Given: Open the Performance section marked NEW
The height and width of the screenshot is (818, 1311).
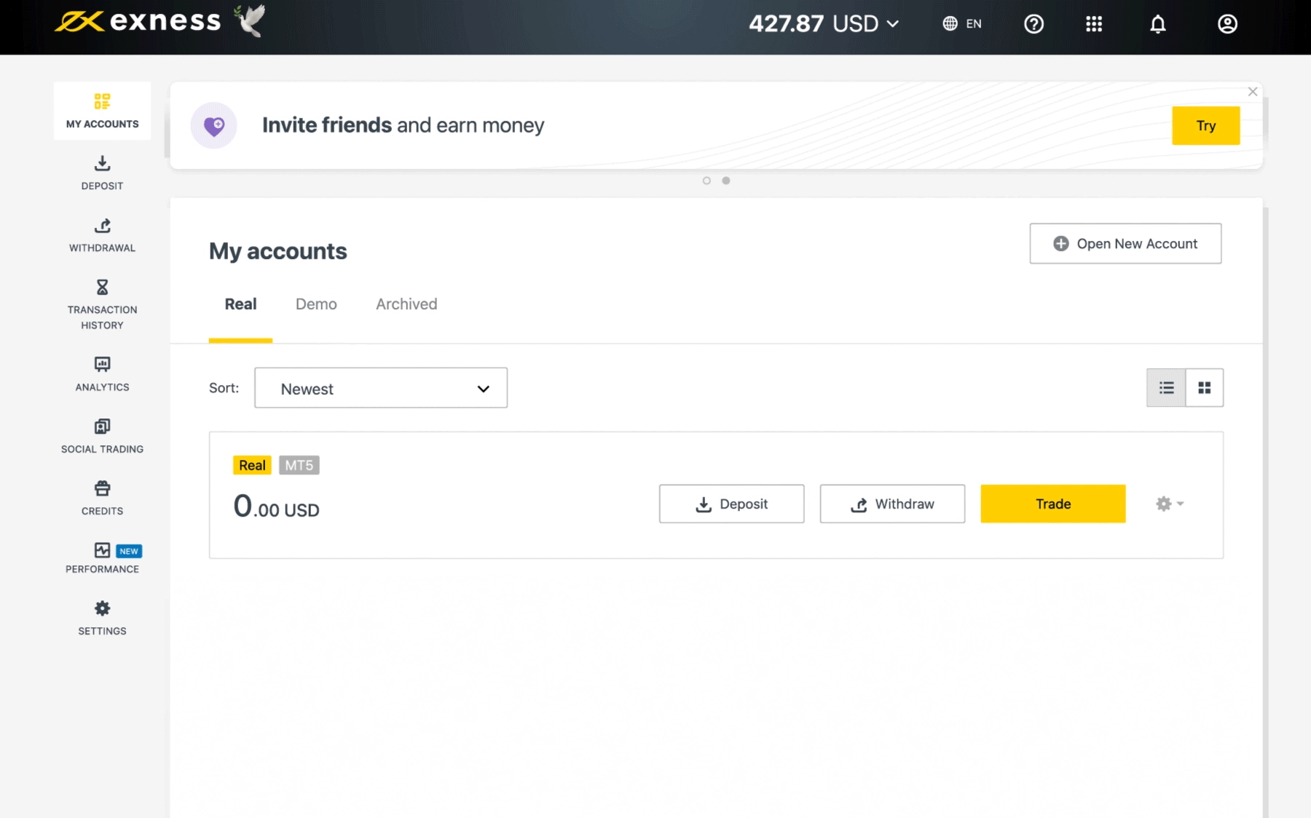Looking at the screenshot, I should (102, 558).
